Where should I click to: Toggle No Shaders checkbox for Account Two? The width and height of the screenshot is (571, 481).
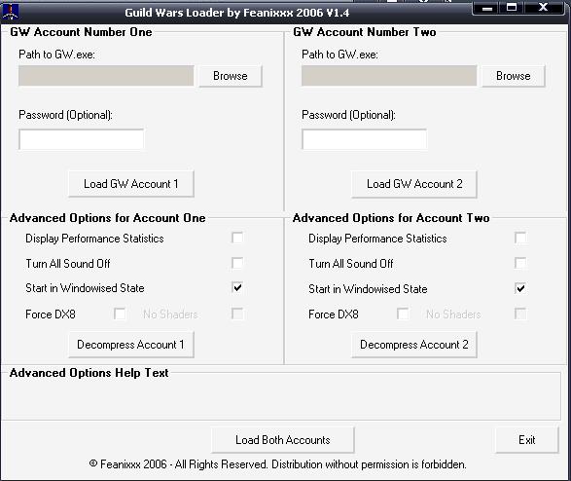click(520, 314)
